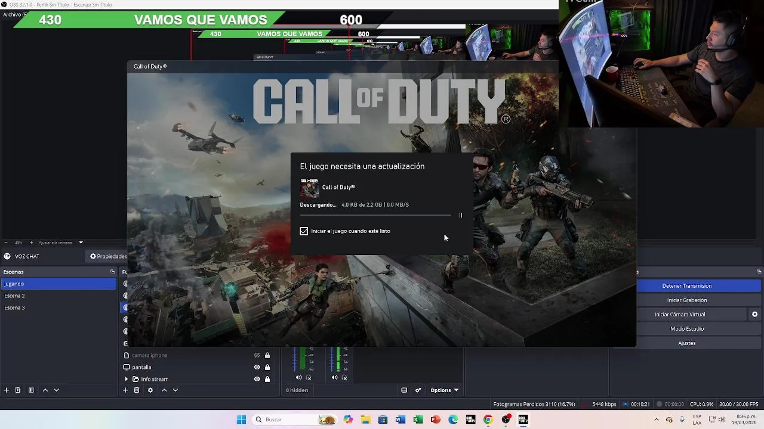Select 'Escena 3' in scenes list
764x429 pixels.
pos(58,307)
